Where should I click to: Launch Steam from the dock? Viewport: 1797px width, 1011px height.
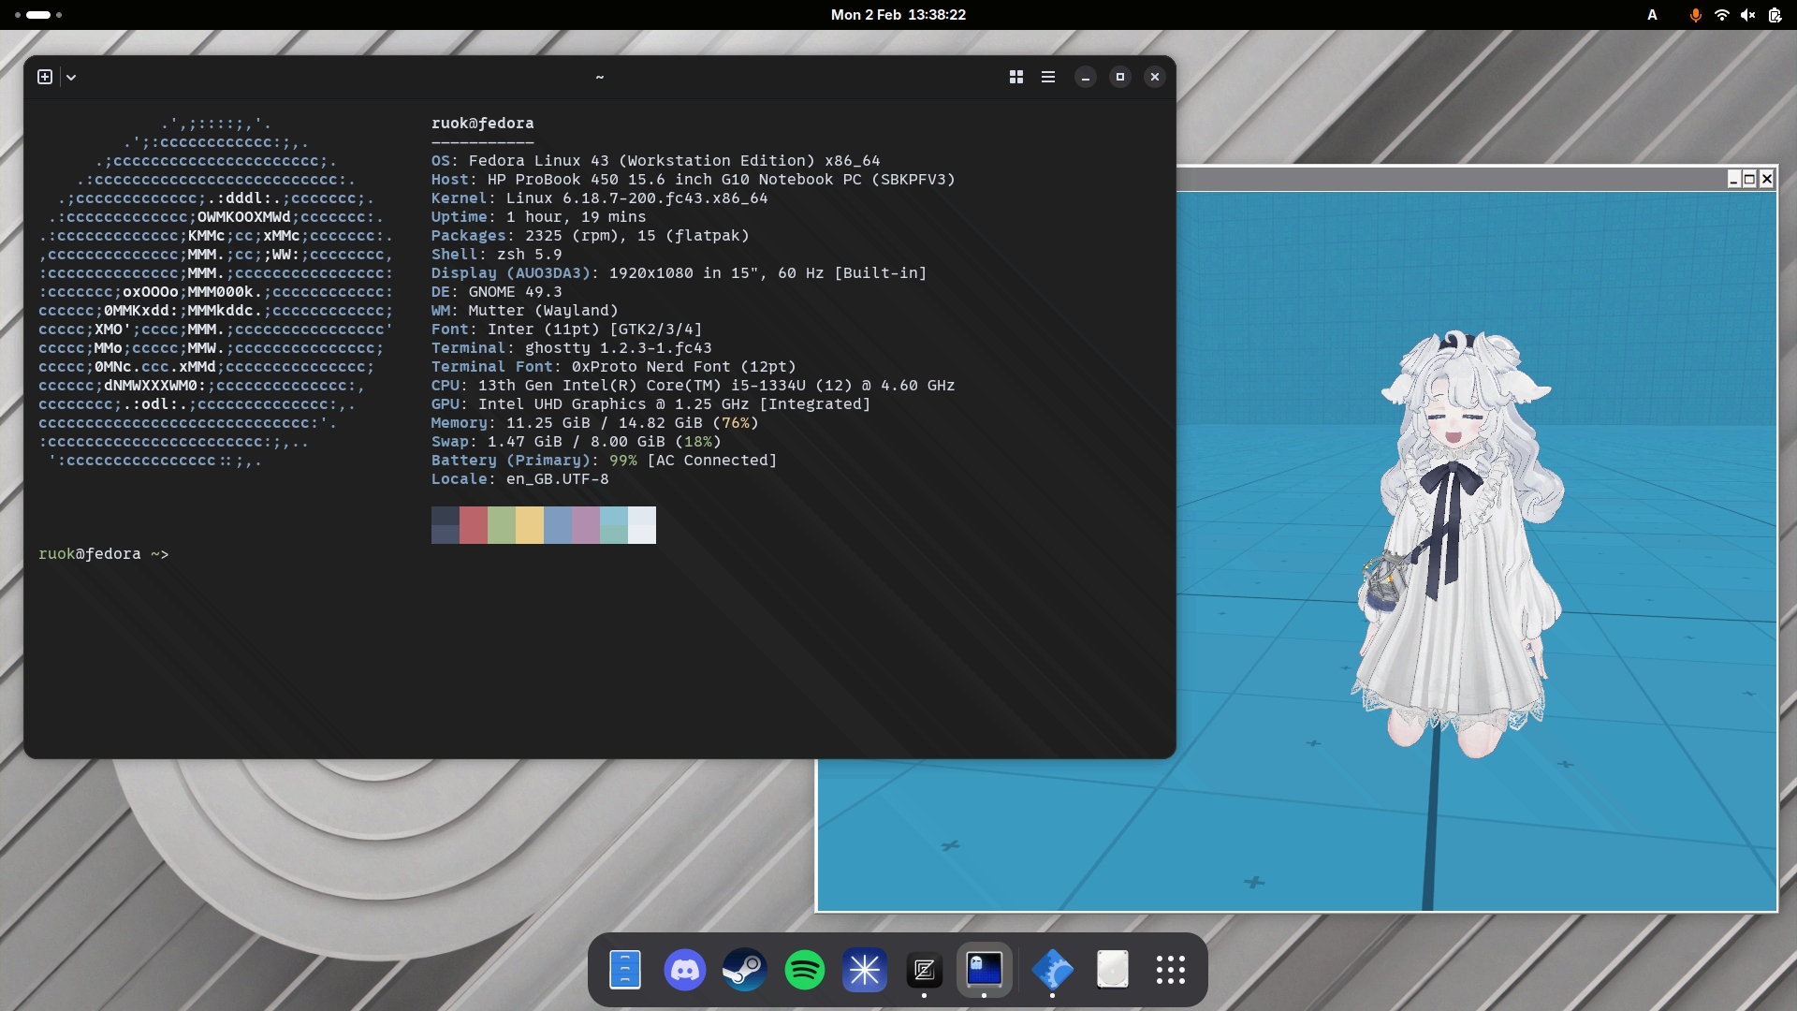click(744, 970)
